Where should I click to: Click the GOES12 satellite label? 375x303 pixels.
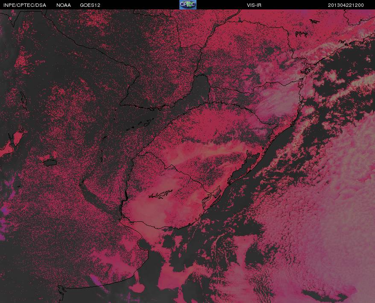(x=90, y=5)
